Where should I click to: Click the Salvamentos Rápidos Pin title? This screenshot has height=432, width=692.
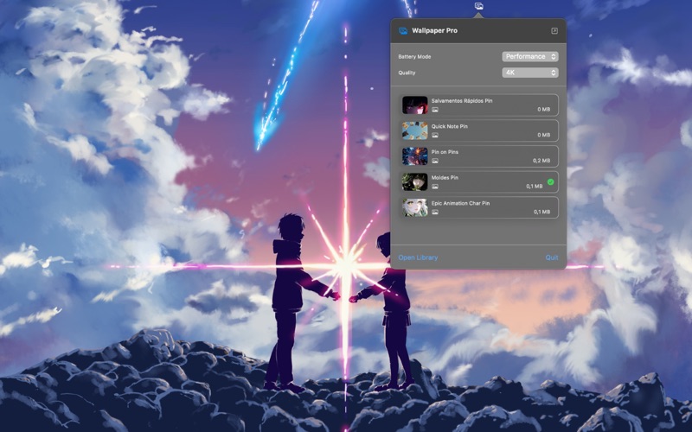click(462, 101)
